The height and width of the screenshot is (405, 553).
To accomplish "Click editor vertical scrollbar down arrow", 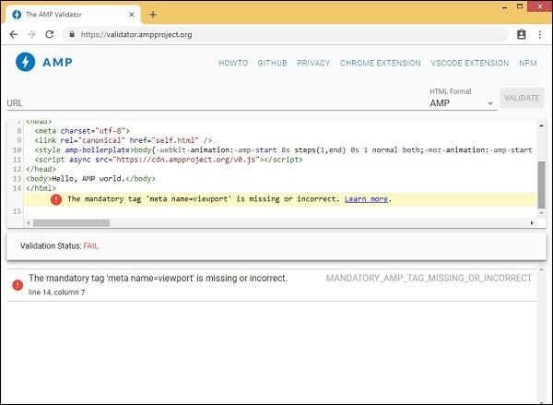I will 541,213.
